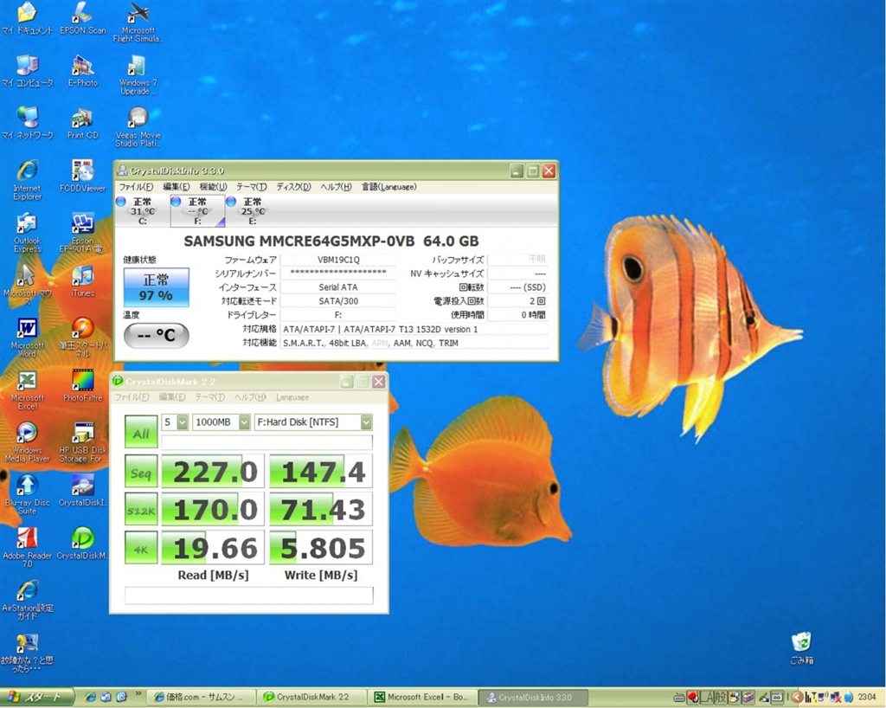Open the Adobe Reader 7.0 shortcut

point(27,538)
